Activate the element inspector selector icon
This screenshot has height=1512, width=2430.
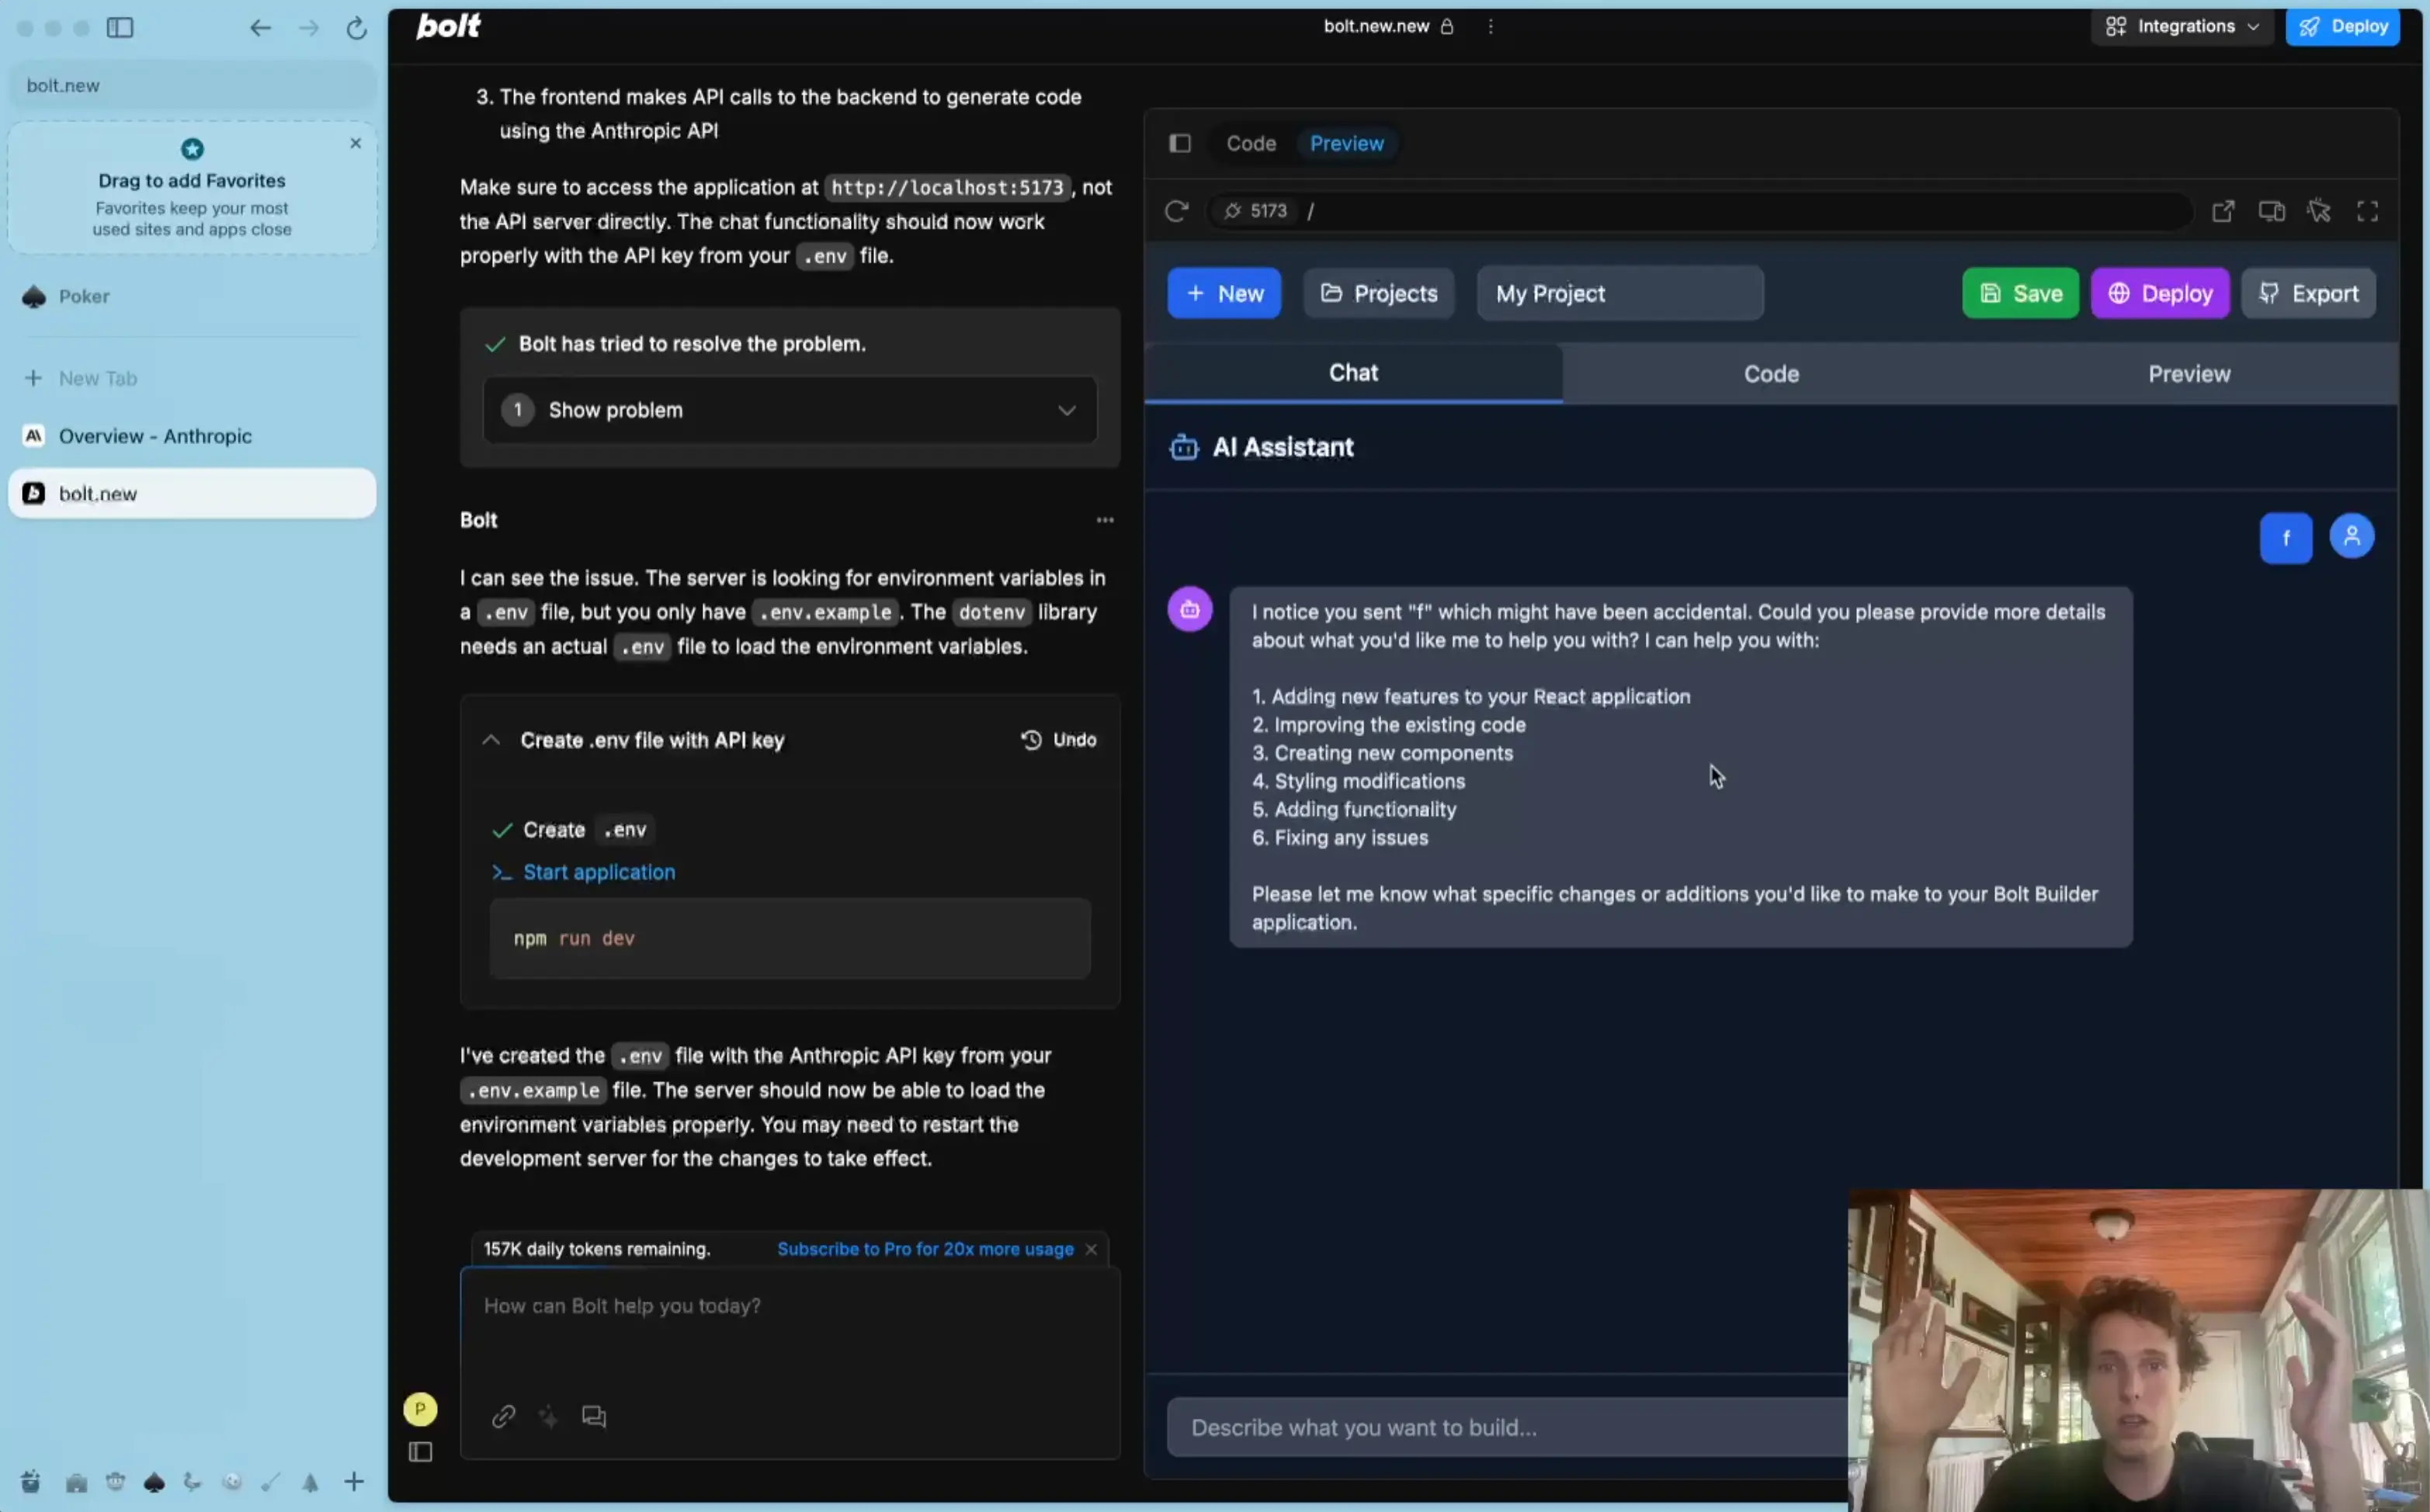2319,211
